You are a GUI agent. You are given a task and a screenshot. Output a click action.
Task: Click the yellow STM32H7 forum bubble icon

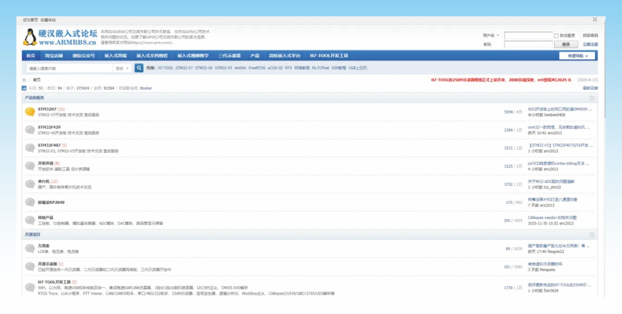[30, 112]
